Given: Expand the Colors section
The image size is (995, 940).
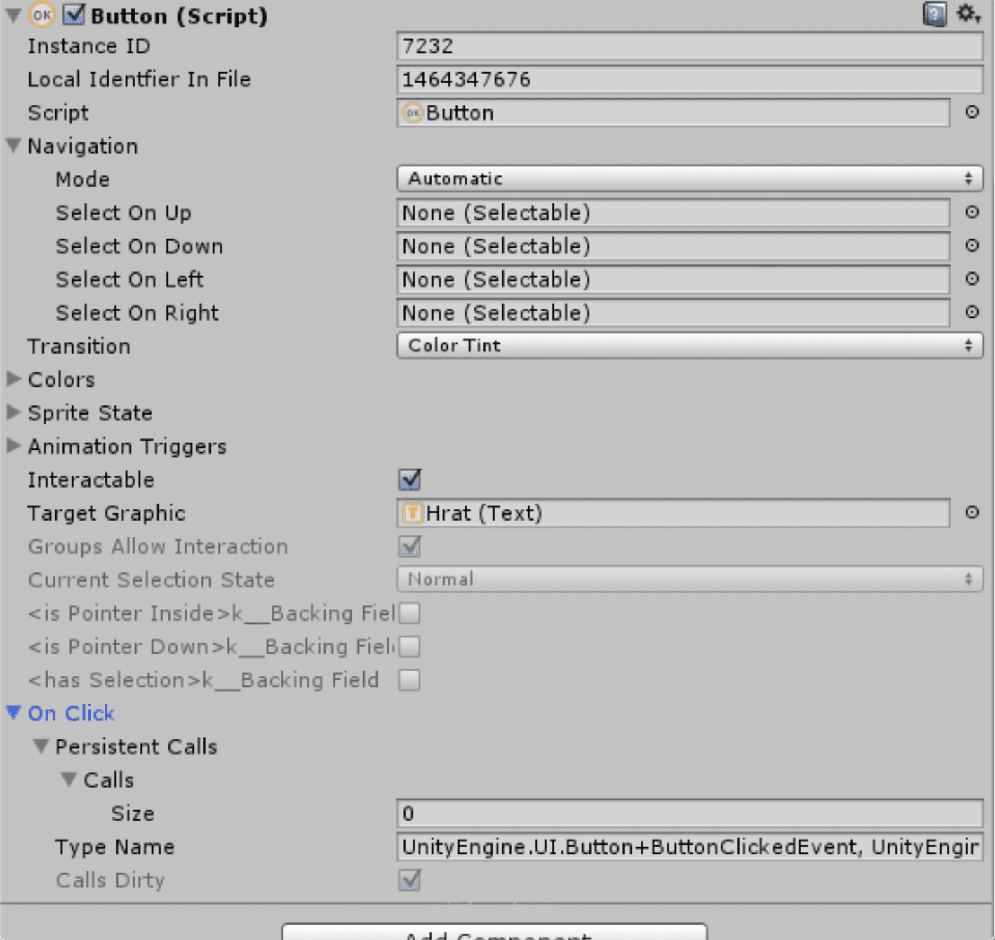Looking at the screenshot, I should (x=13, y=380).
